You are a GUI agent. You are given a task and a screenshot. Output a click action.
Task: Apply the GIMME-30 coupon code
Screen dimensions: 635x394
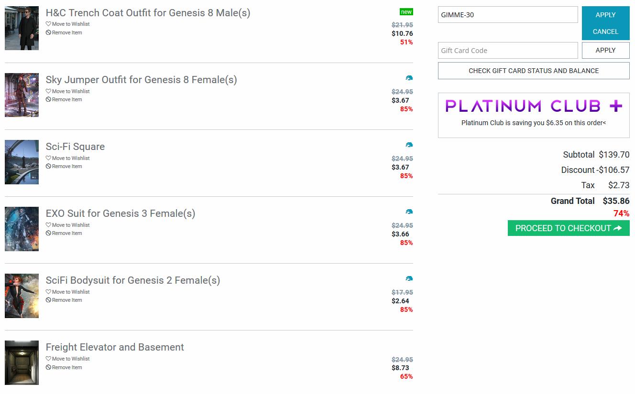(x=605, y=15)
